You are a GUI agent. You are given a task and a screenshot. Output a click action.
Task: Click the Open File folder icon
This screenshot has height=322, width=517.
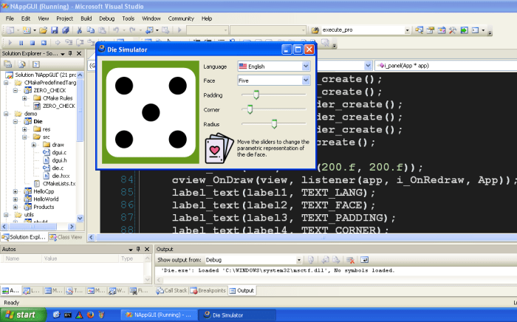pos(44,30)
